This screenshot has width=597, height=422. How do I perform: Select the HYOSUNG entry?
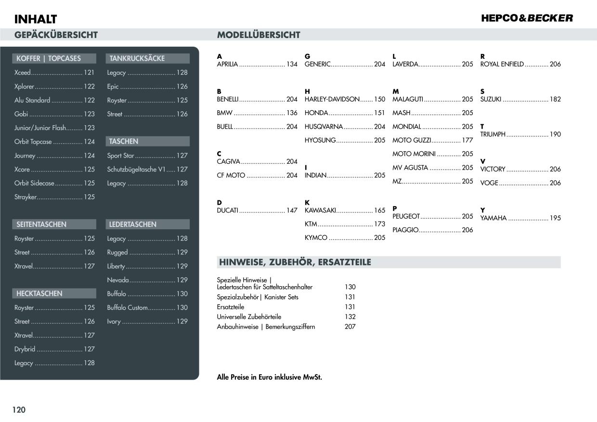click(x=345, y=140)
